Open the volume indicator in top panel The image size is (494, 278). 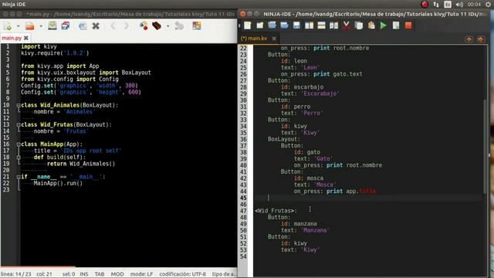click(459, 4)
